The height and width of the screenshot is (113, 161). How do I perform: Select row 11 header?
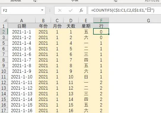click(x=4, y=77)
